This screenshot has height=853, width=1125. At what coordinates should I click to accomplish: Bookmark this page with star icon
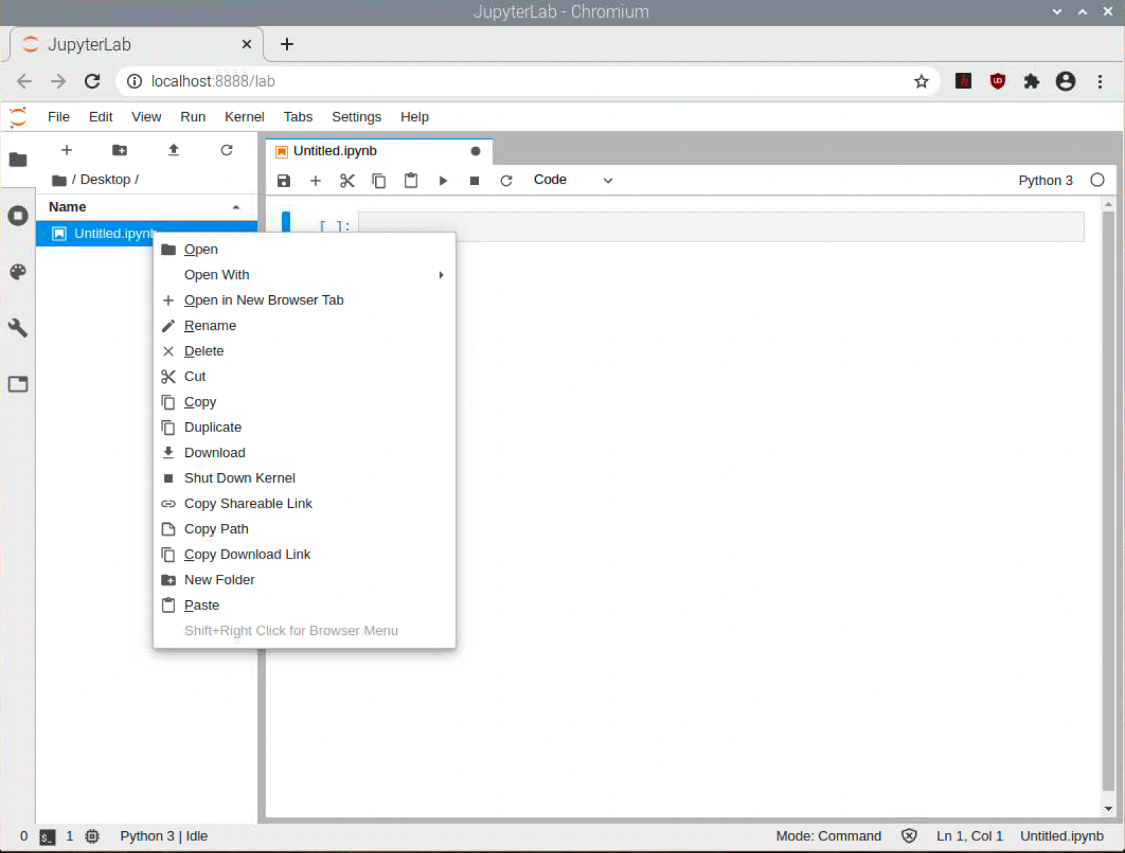tap(921, 81)
